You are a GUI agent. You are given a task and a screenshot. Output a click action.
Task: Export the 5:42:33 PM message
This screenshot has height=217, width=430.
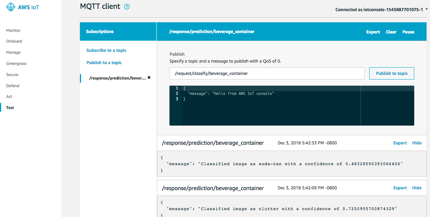(x=400, y=143)
